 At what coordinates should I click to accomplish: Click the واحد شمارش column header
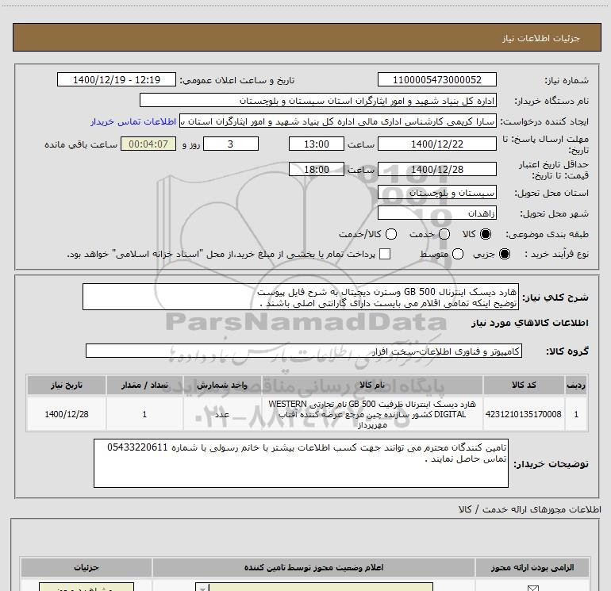222,385
